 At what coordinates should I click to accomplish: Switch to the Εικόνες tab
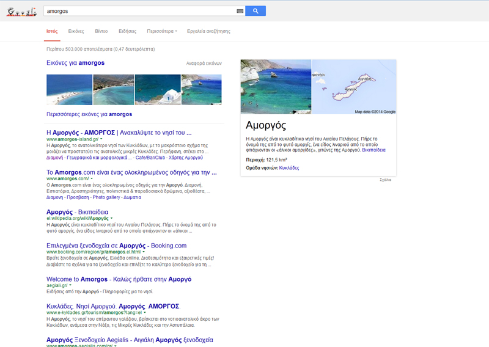[76, 31]
